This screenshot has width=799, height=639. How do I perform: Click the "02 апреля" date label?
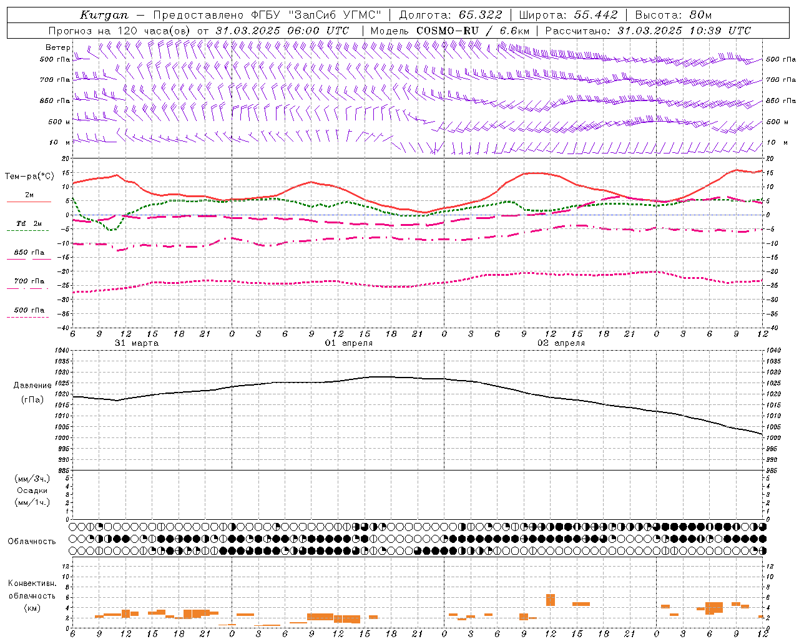[561, 343]
